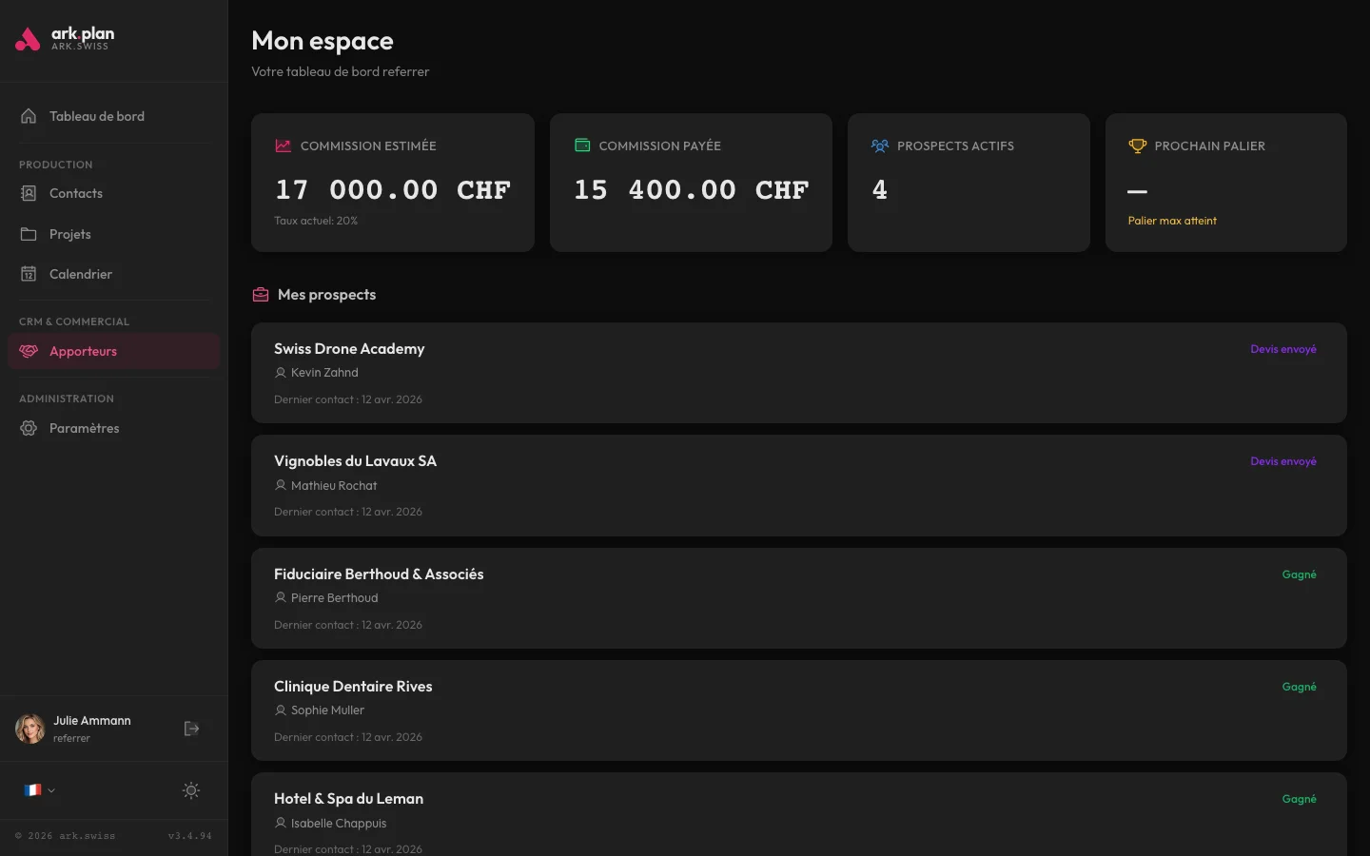Click the Apporteurs diamond icon

[29, 351]
